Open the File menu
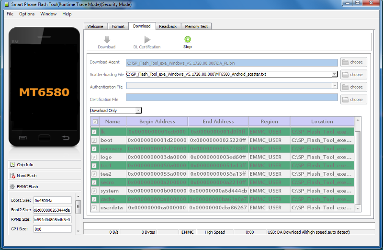383x250 pixels. [x=10, y=14]
